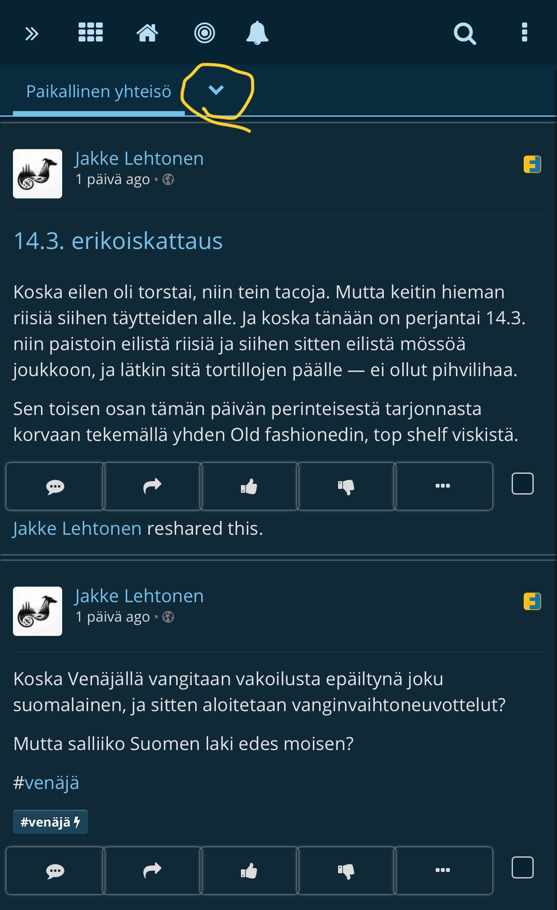557x910 pixels.
Task: Switch to Paikallinen yhteisö tab
Action: (98, 92)
